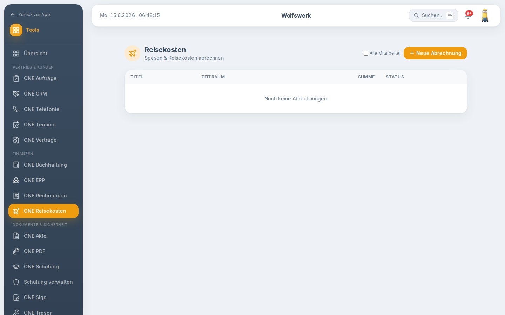Viewport: 505px width, 315px height.
Task: Toggle the Alle Mitarbeiter checkbox
Action: pos(366,54)
